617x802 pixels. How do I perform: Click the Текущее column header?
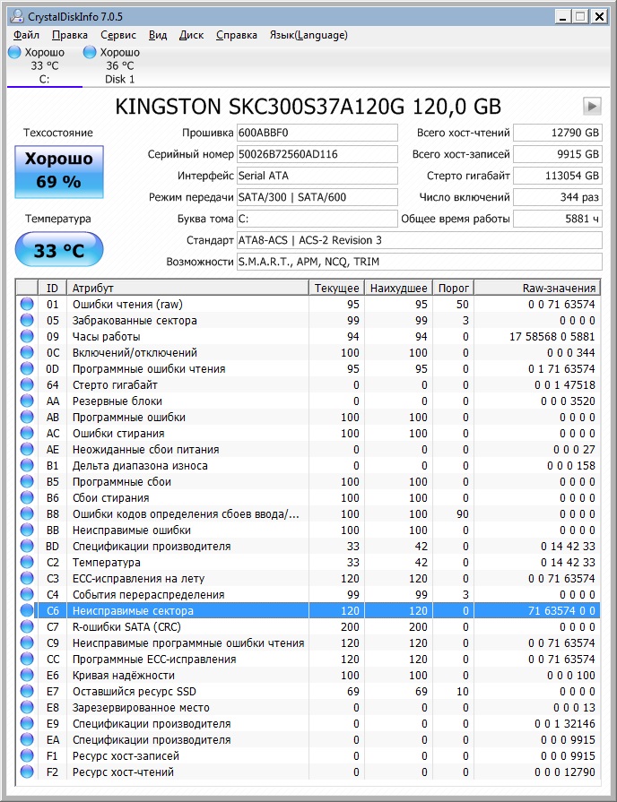[336, 288]
